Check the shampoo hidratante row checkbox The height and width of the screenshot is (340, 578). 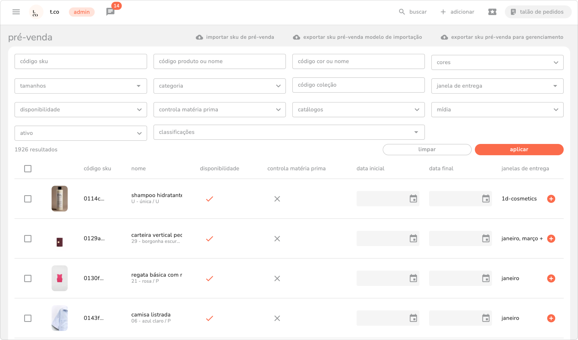[28, 199]
